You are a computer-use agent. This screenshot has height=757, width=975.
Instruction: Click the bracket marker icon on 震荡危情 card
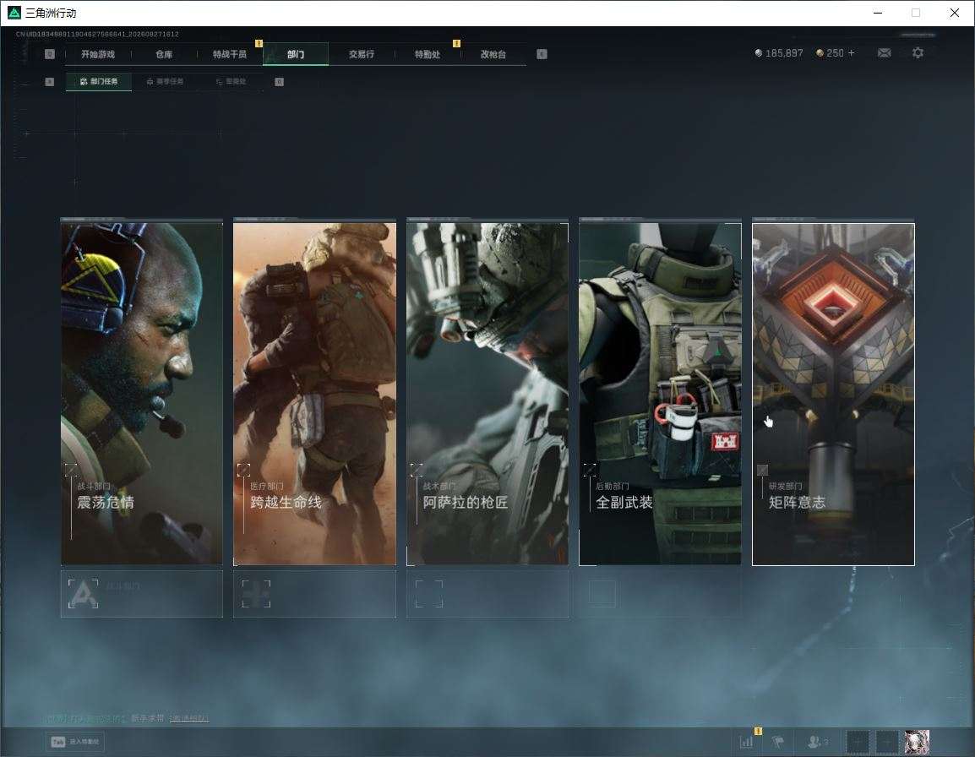tap(71, 470)
